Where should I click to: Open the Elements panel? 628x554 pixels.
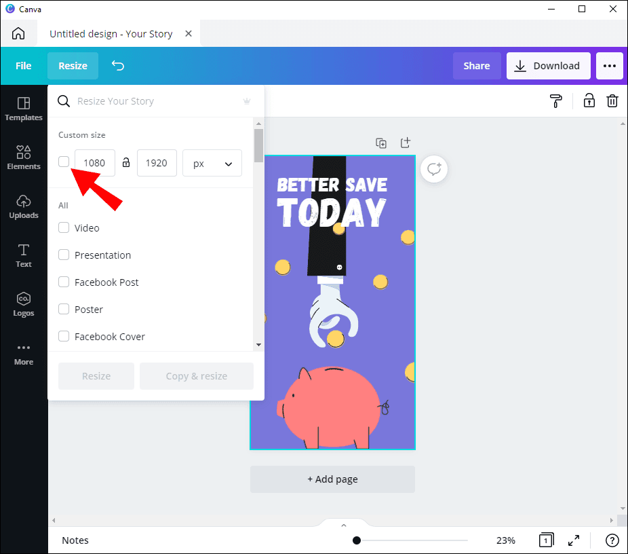coord(23,158)
